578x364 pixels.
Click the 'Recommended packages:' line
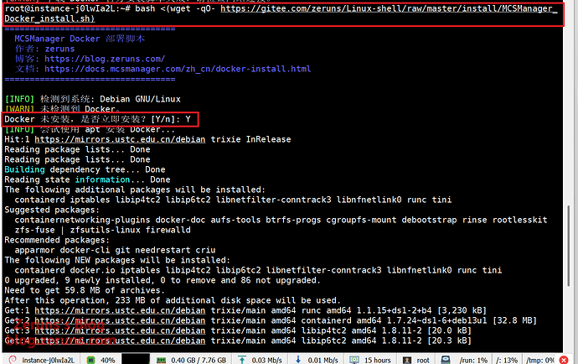pos(57,240)
